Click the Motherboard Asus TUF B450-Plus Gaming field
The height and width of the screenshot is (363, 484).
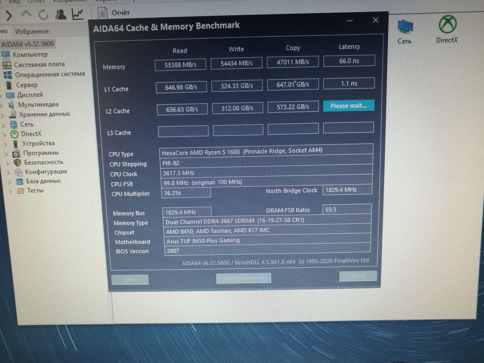[267, 240]
